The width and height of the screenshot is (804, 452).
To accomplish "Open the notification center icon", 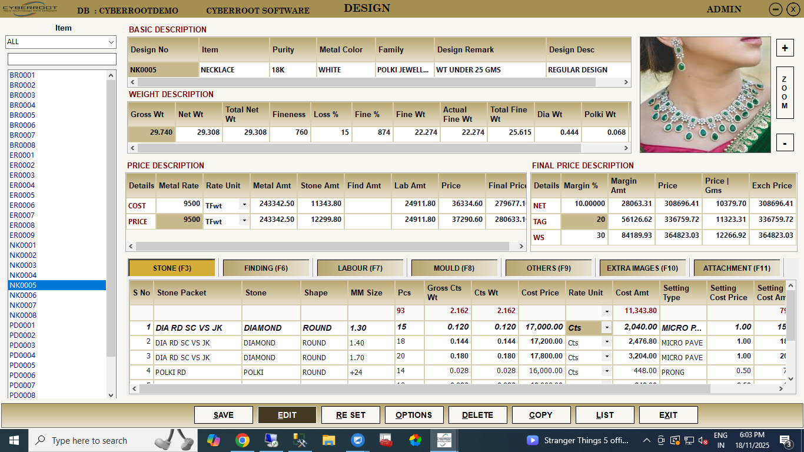I will pos(785,440).
